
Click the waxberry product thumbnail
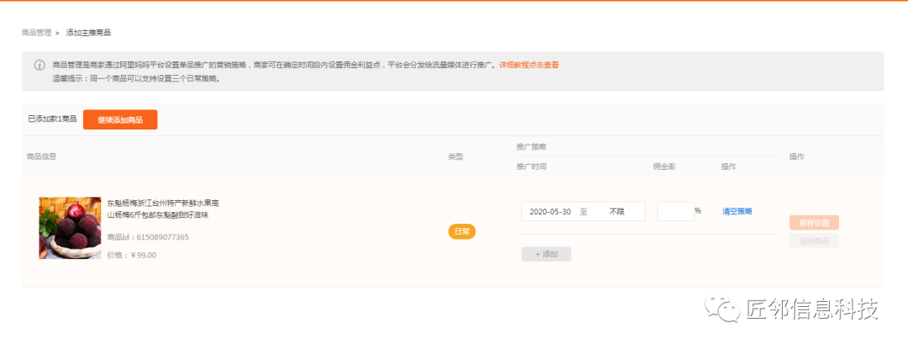tap(70, 228)
